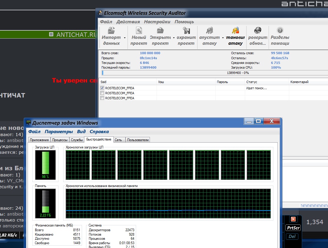Image resolution: width=328 pixels, height=248 pixels.
Task: Open the Справка menu in Task Manager
Action: coord(99,132)
